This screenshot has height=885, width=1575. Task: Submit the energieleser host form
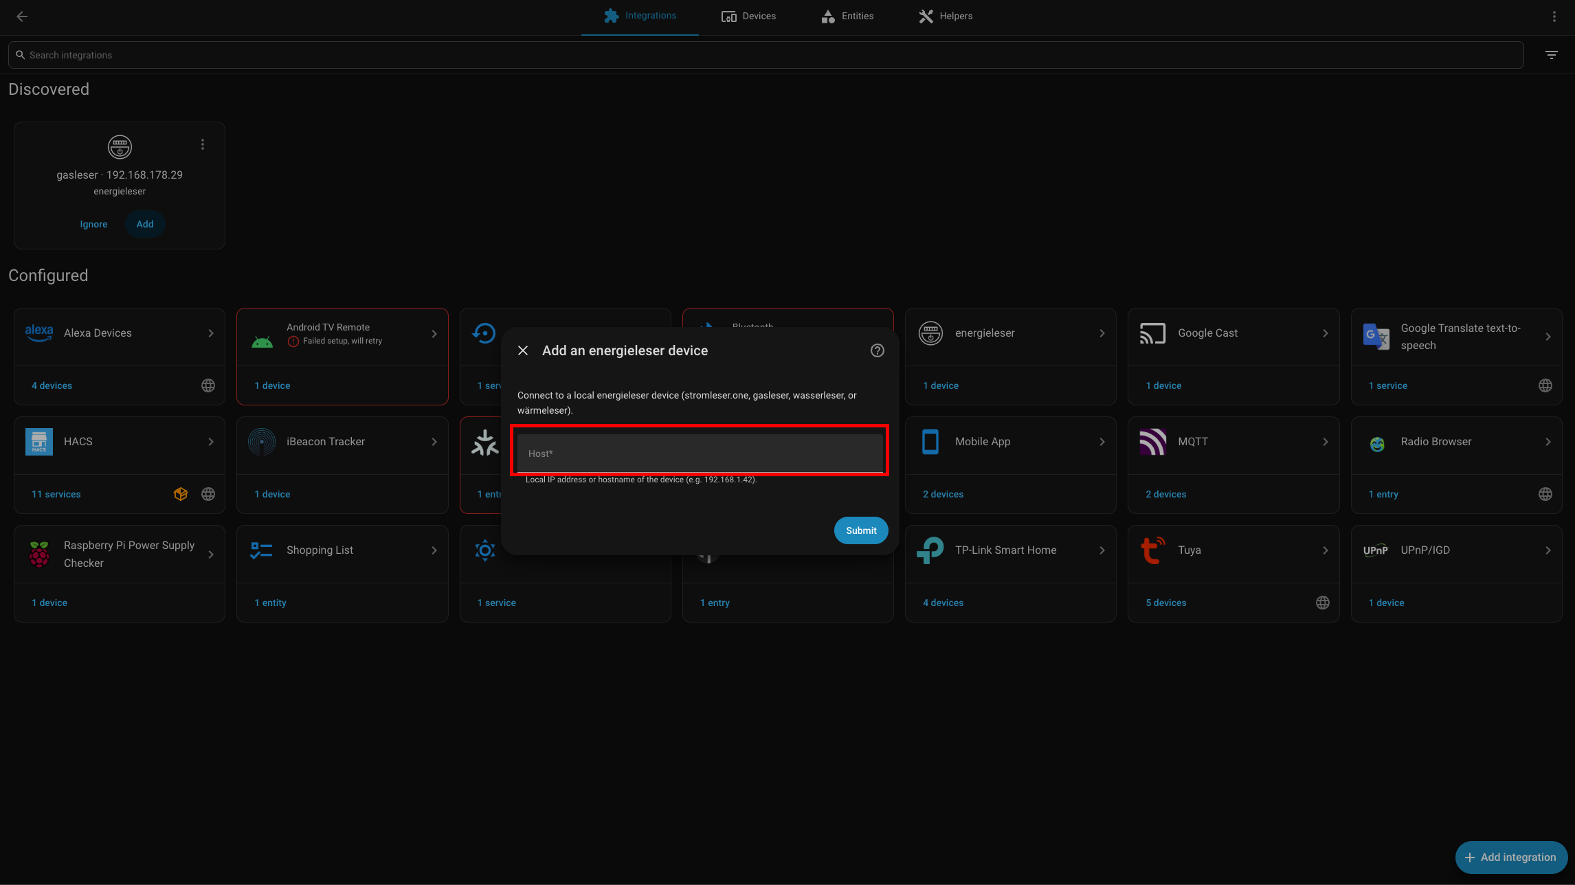tap(861, 530)
